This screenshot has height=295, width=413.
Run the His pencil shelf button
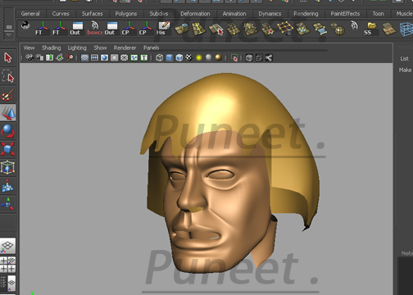coord(163,28)
